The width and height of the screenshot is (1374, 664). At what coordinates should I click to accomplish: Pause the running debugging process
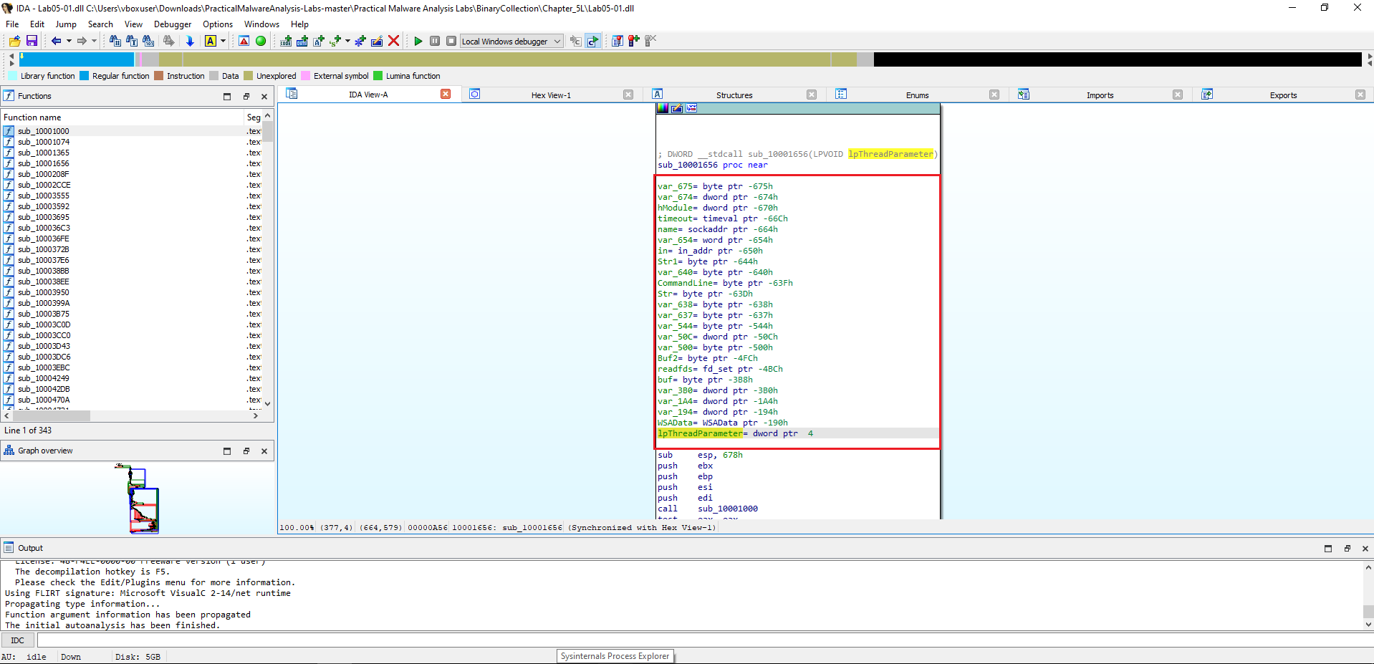[x=435, y=41]
